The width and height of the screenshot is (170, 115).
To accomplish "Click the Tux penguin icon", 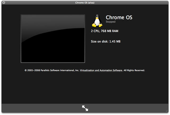I will pyautogui.click(x=97, y=20).
